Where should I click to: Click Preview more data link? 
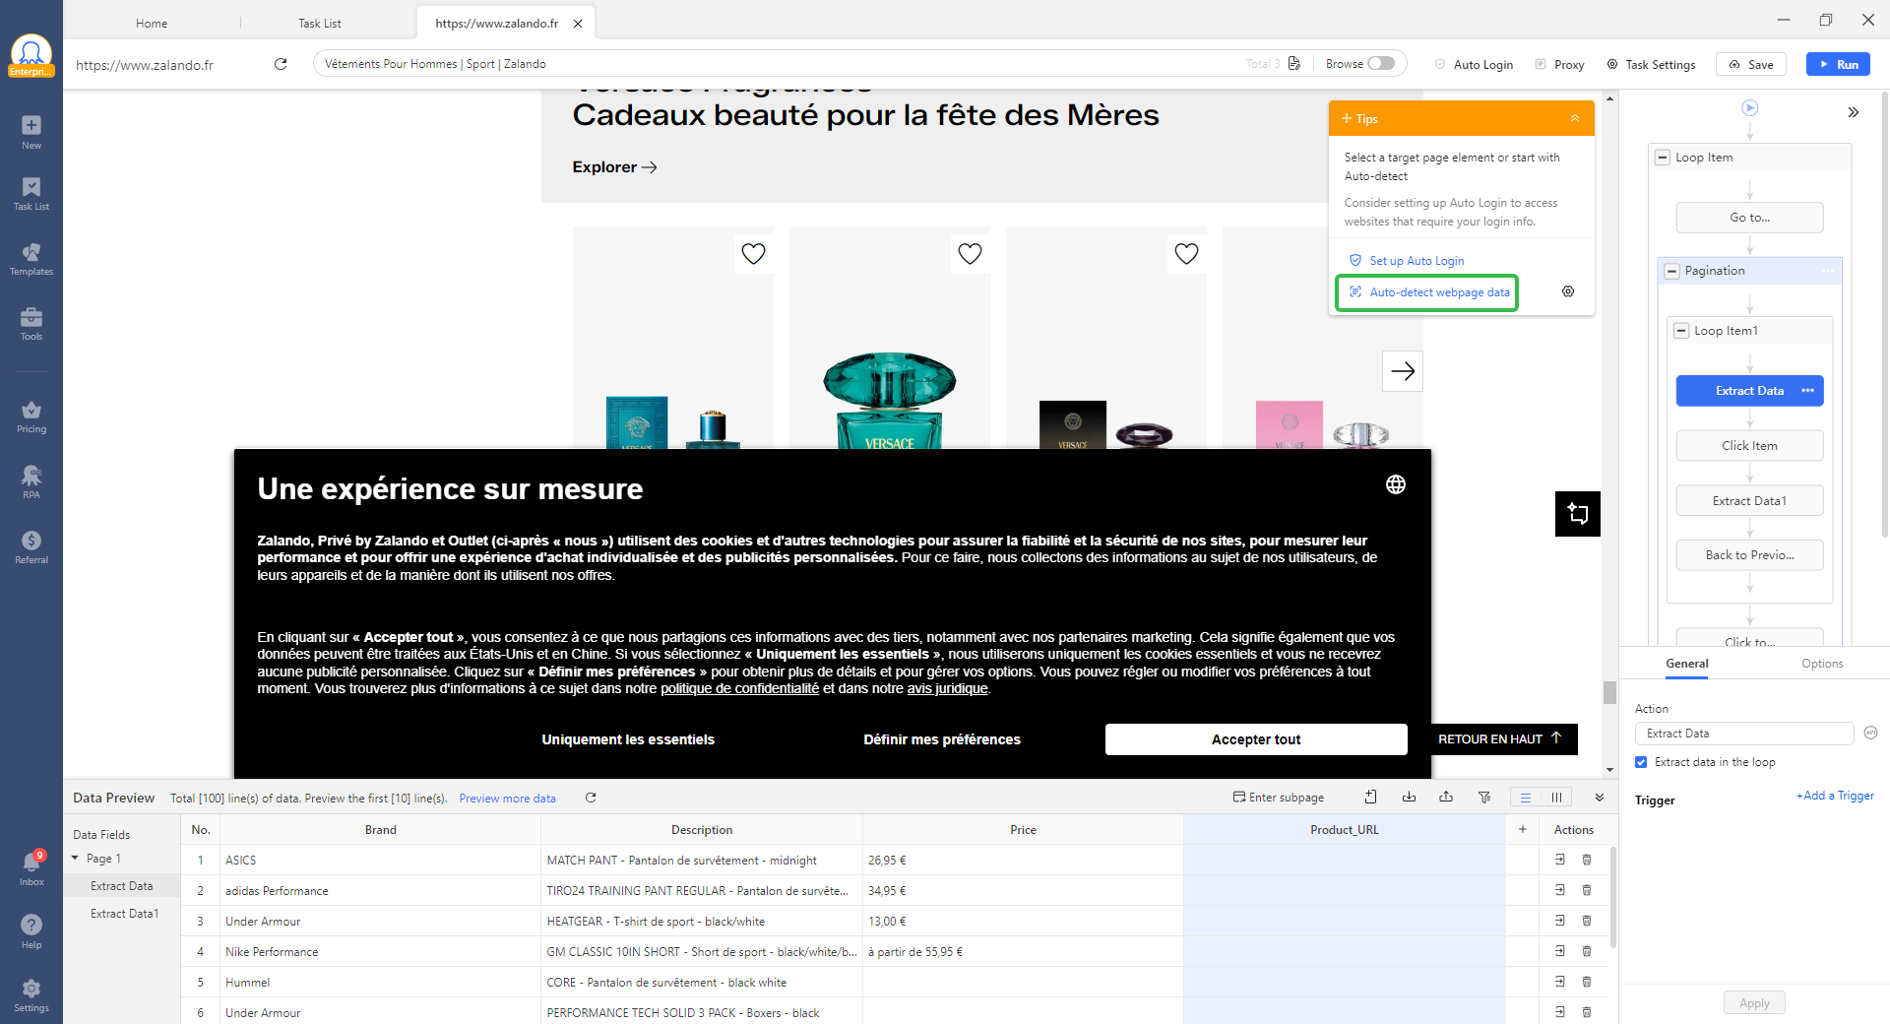pyautogui.click(x=507, y=799)
